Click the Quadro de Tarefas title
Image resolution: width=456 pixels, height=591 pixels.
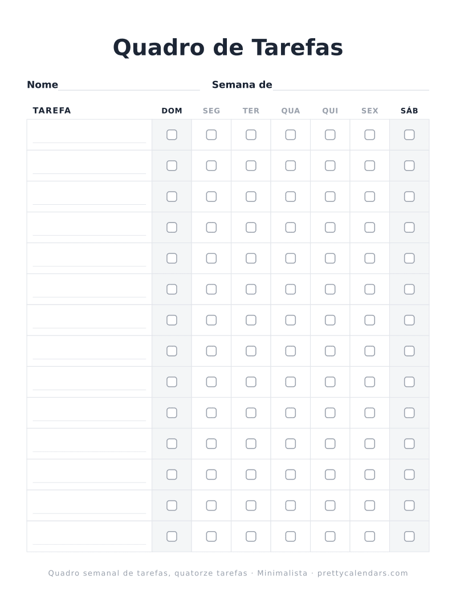228,48
